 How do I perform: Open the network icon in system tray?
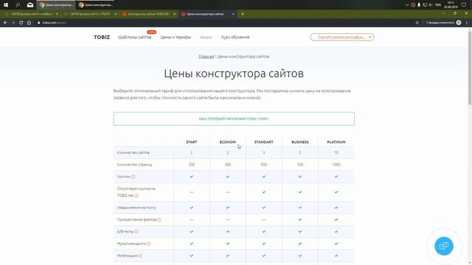pyautogui.click(x=425, y=5)
